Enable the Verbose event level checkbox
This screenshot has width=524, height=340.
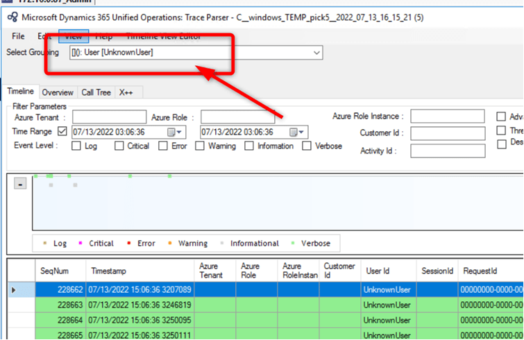pos(307,146)
